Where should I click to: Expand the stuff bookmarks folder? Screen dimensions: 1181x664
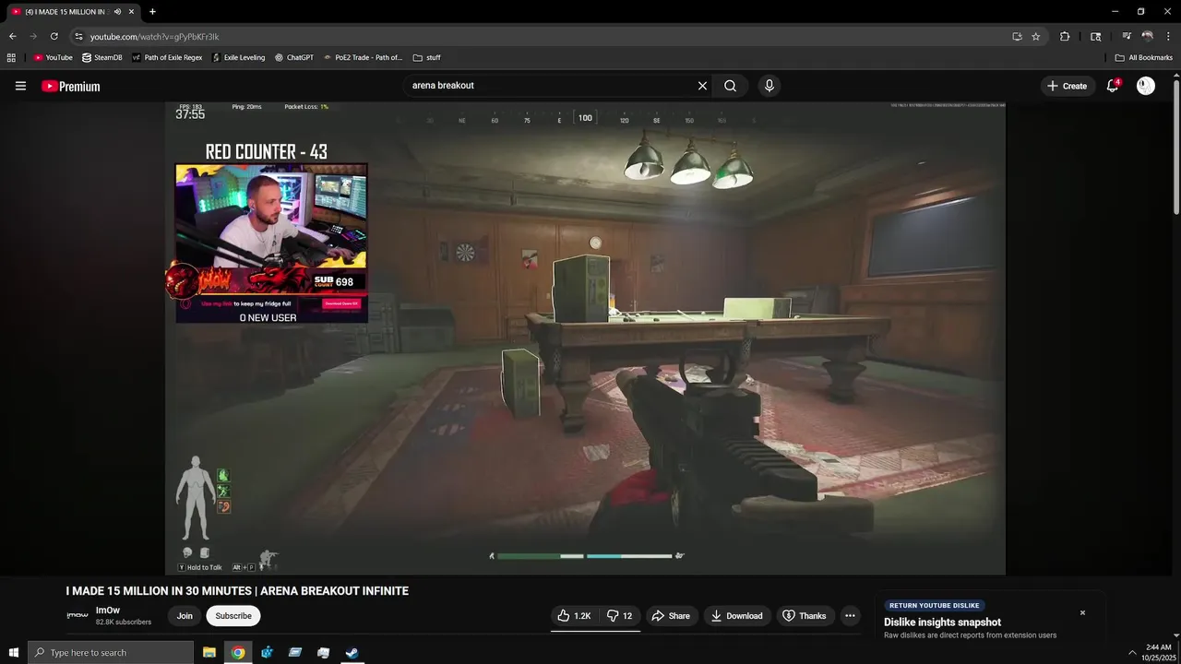(x=426, y=57)
